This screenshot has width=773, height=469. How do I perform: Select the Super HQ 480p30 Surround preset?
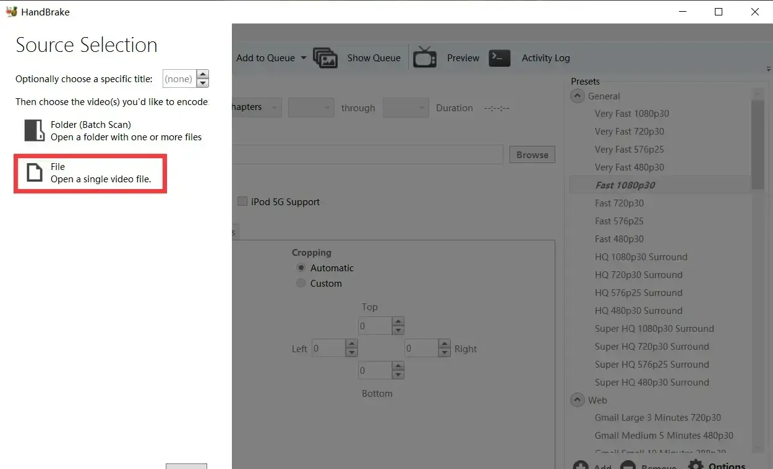click(652, 382)
